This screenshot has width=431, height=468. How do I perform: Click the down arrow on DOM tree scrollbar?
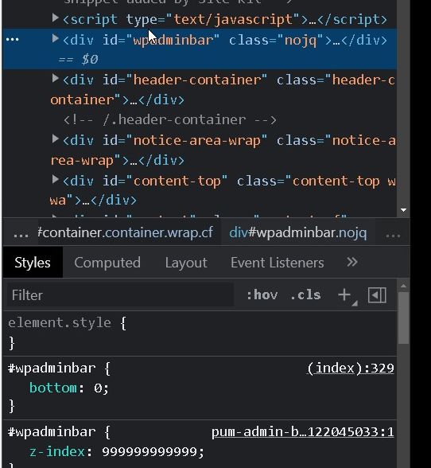(x=403, y=210)
